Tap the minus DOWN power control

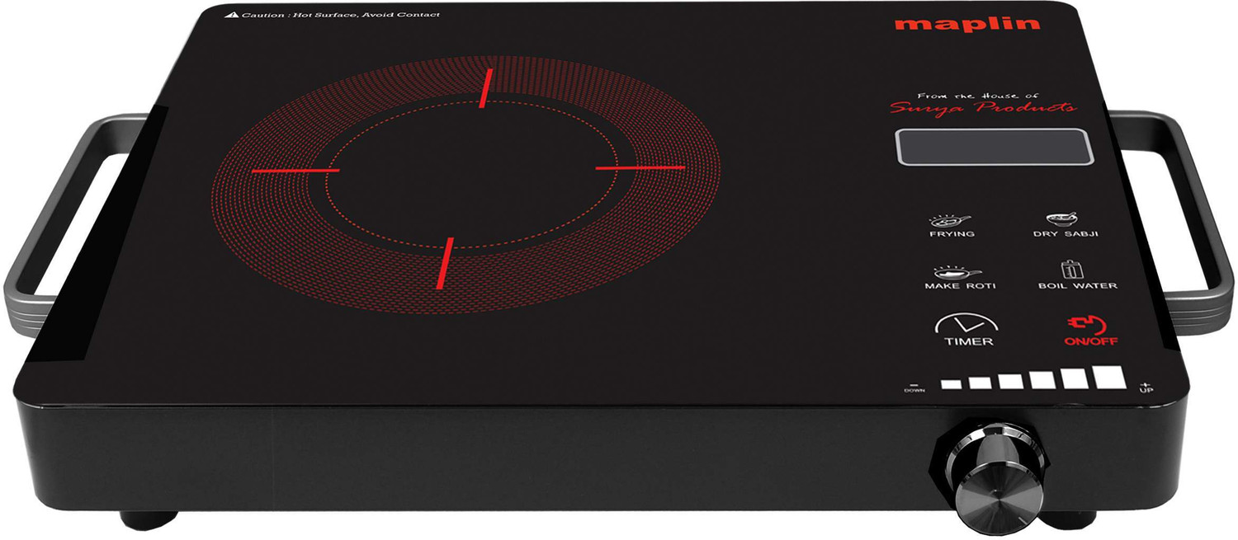pos(914,387)
